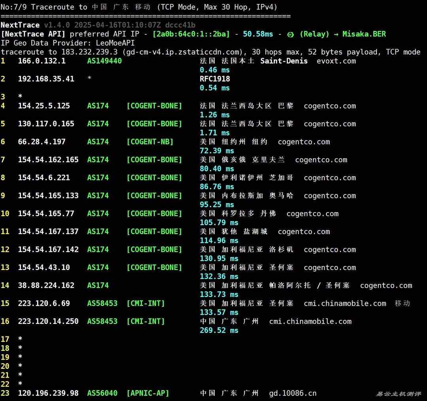The height and width of the screenshot is (401, 427).
Task: Click hop 12 IP 154.54.167.142
Action: [48, 249]
